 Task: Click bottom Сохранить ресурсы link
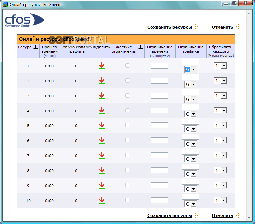tap(170, 216)
